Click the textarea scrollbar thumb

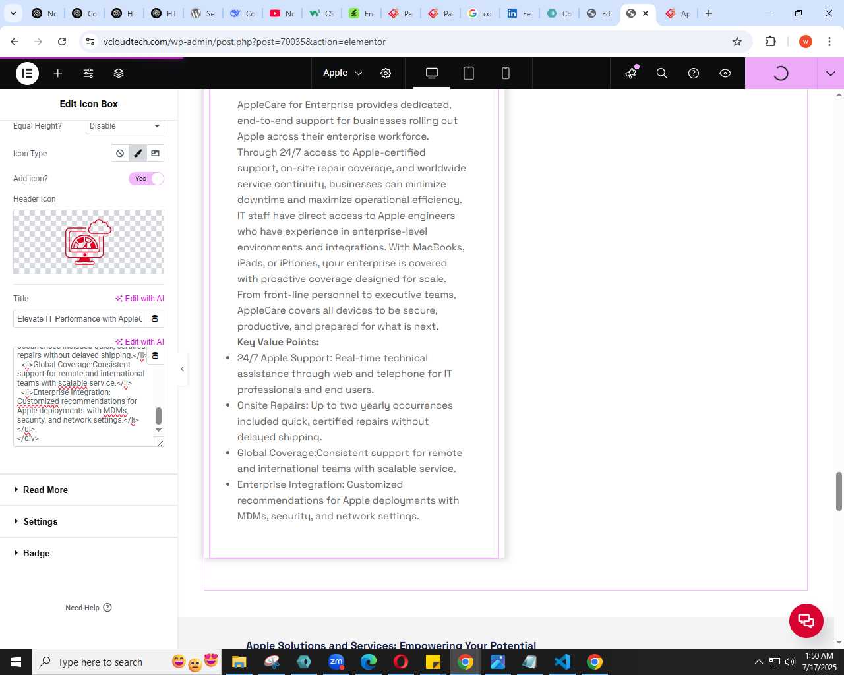pyautogui.click(x=158, y=416)
